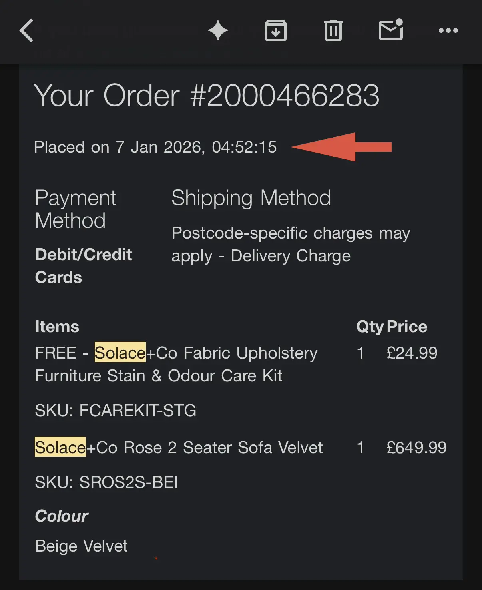The image size is (482, 590).
Task: Click the SKU: SROS2S-BEI text
Action: 106,482
